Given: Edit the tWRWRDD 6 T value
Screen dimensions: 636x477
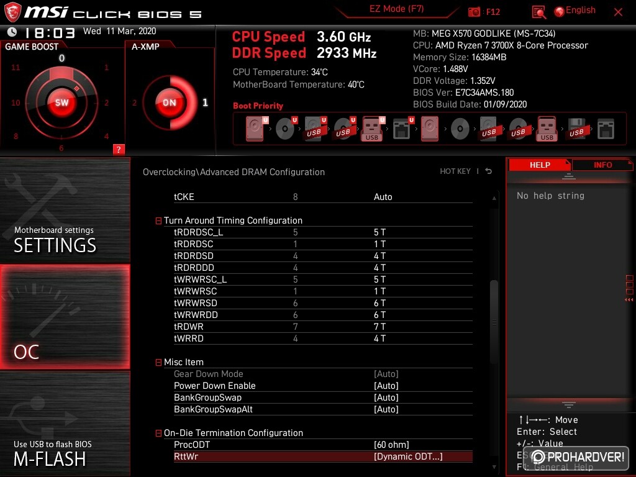Looking at the screenshot, I should tap(379, 314).
